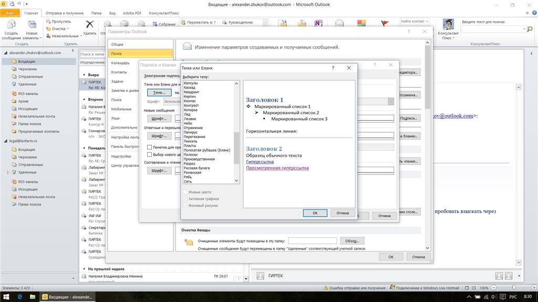
Task: Click the zoom slider in status bar
Action: tap(513, 288)
